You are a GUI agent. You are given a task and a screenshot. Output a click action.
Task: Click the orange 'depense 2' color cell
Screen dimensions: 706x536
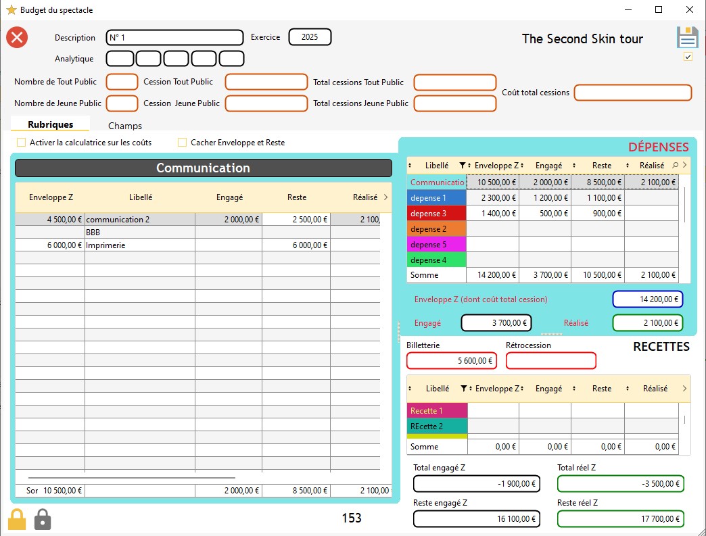436,229
